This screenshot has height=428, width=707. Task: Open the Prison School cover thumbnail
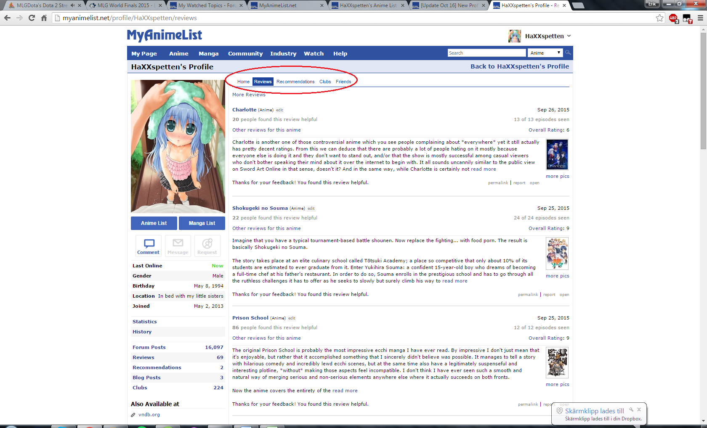point(557,362)
